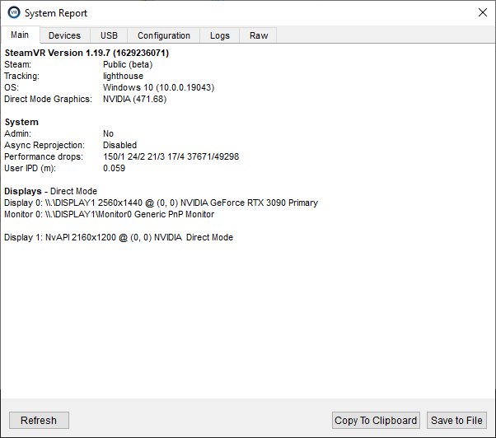Close the System Report window

(x=482, y=12)
